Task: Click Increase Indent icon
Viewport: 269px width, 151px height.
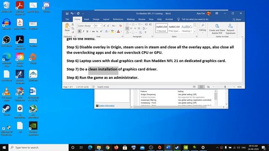Action: point(150,24)
